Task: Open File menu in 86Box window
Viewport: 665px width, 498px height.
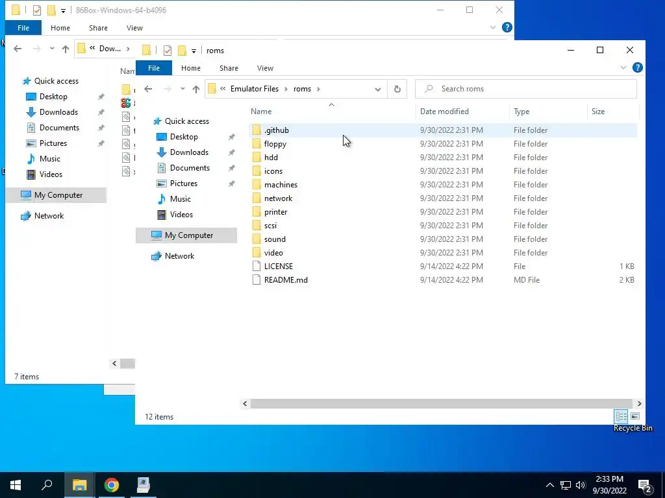Action: click(x=23, y=28)
